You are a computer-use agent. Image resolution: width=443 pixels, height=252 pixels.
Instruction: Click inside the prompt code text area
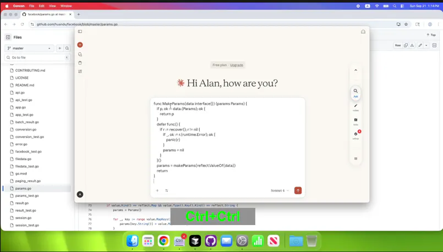click(x=227, y=141)
